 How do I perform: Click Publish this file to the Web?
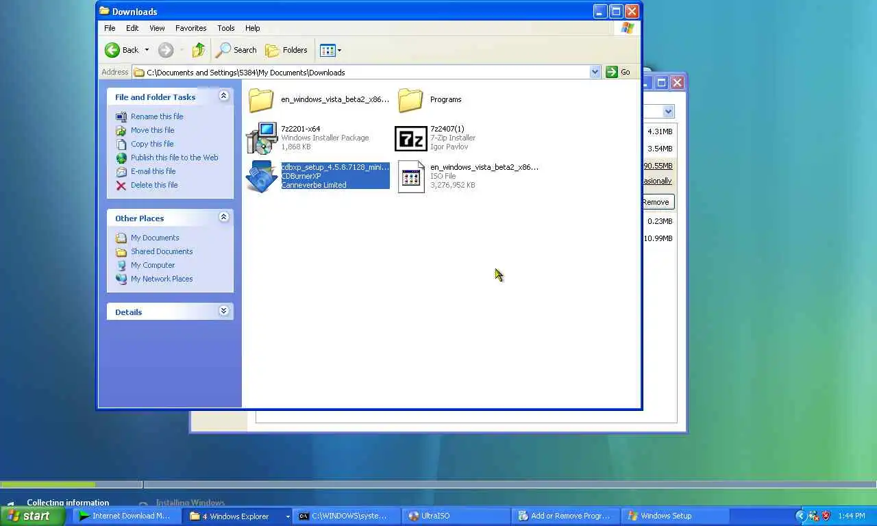(174, 158)
